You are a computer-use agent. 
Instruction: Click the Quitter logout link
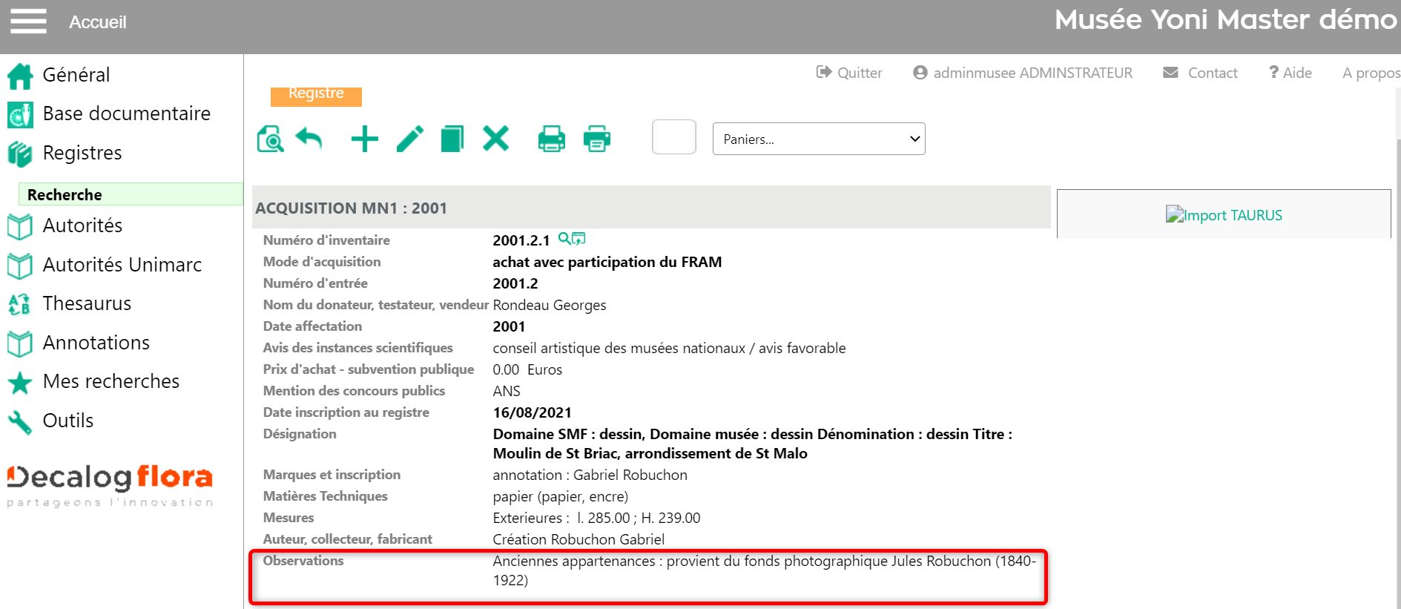(849, 73)
